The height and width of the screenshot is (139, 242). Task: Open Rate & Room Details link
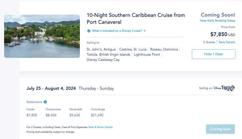click(101, 127)
